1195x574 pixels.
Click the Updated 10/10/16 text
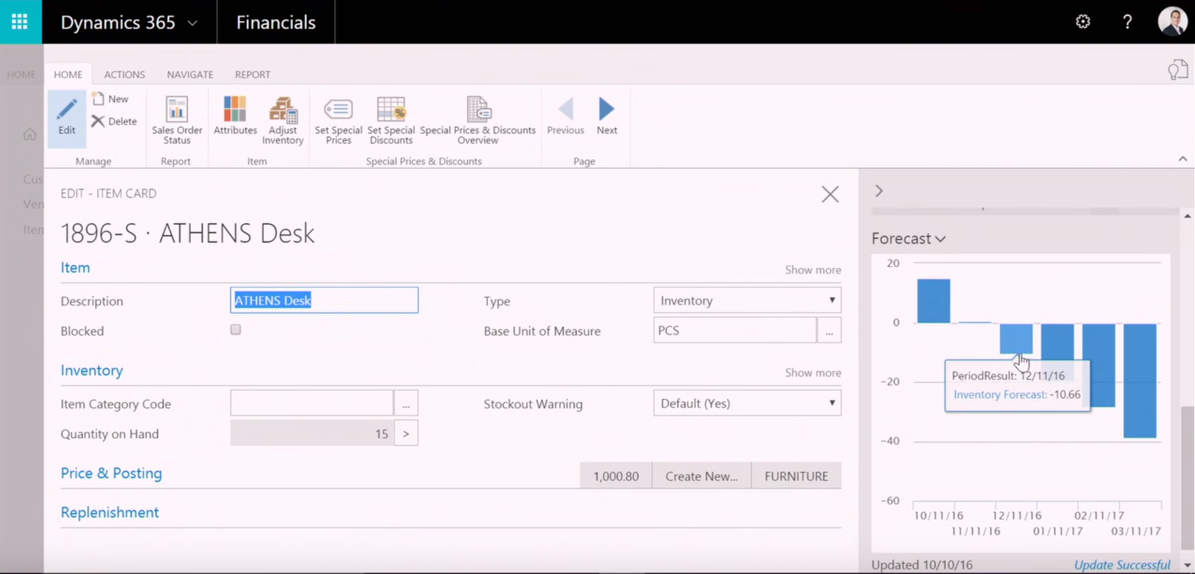pyautogui.click(x=922, y=565)
